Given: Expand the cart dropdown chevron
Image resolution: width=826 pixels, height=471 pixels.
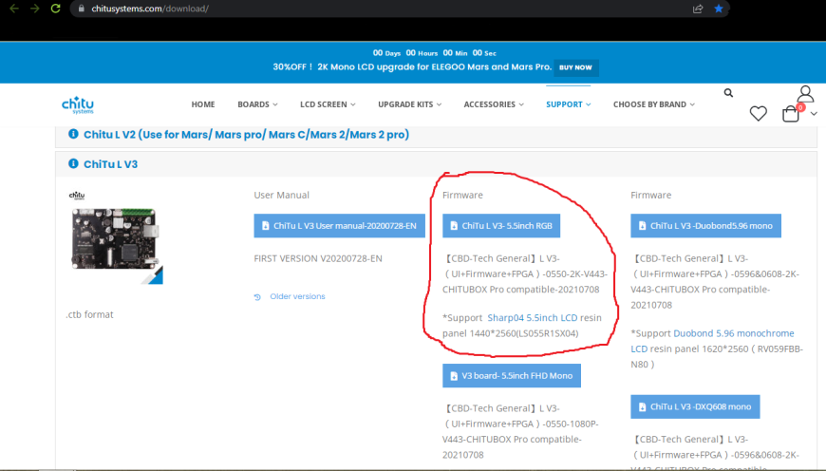Looking at the screenshot, I should coord(814,114).
